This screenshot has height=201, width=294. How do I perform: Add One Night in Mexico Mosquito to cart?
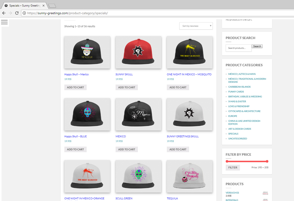[178, 87]
